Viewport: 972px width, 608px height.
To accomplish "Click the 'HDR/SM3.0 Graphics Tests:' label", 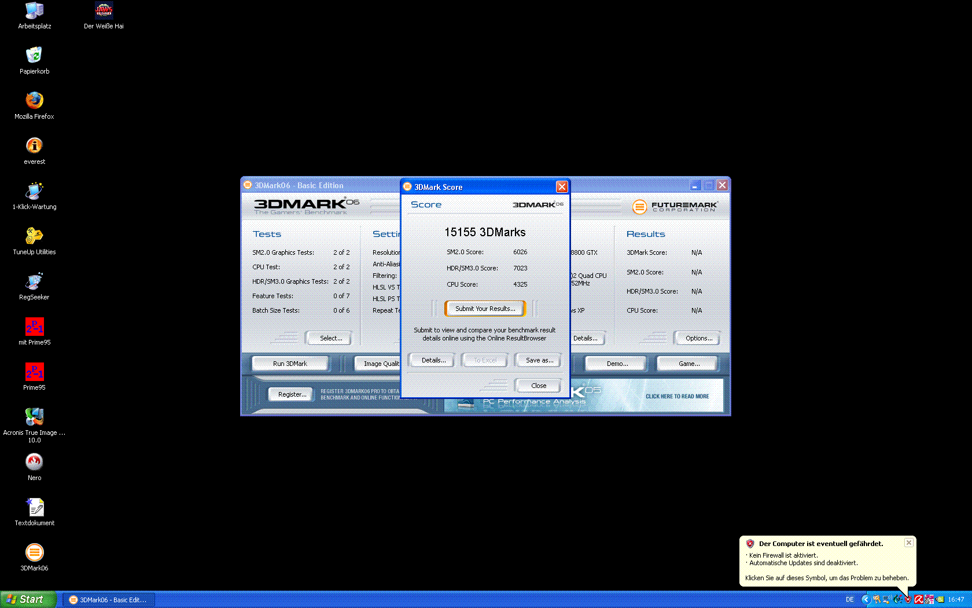I will tap(290, 281).
